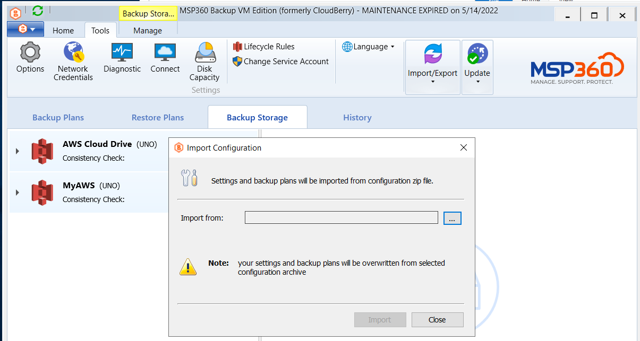Select the Backup Storage tab
640x341 pixels.
258,117
